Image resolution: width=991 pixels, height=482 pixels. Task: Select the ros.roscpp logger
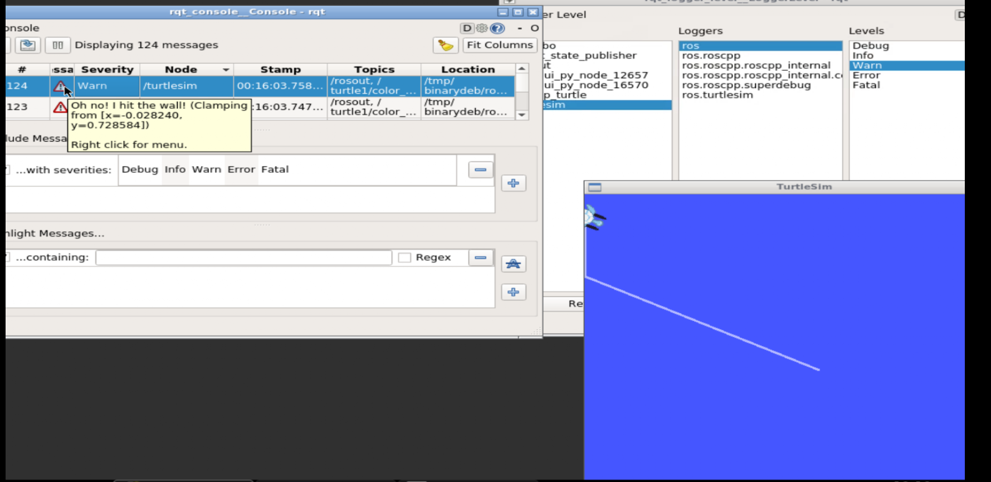(711, 56)
